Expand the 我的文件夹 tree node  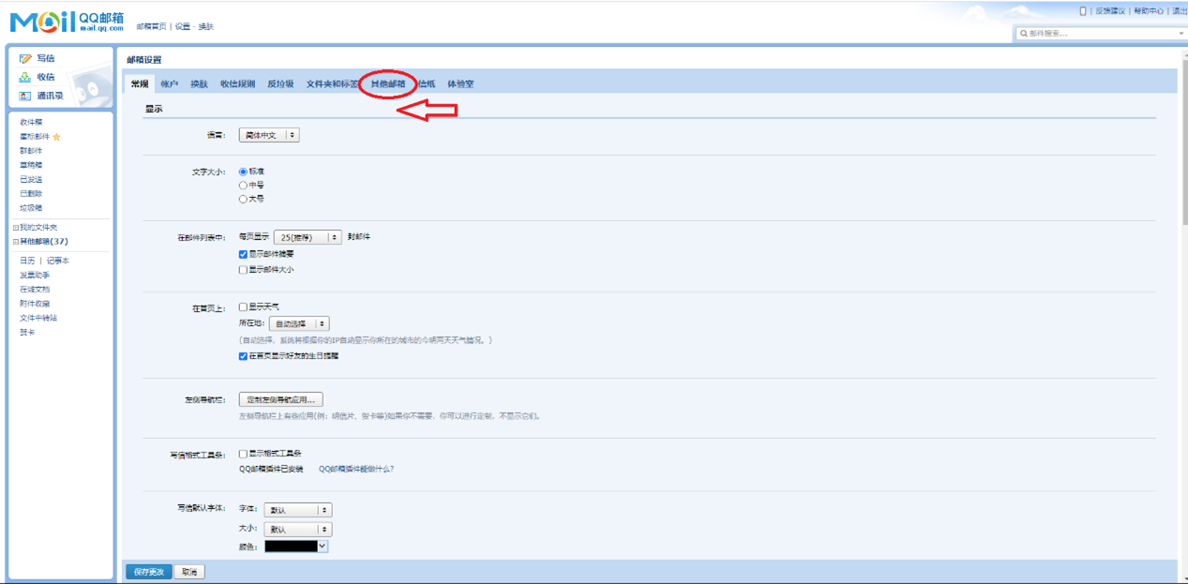pyautogui.click(x=15, y=228)
